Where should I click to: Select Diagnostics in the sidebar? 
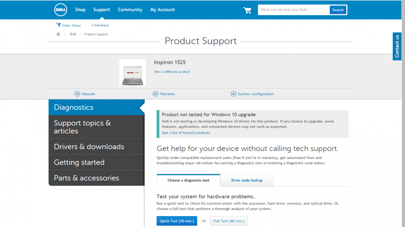(x=97, y=107)
